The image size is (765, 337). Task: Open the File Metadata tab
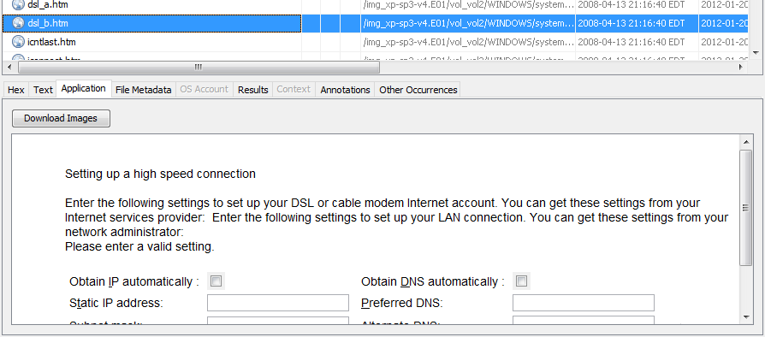point(144,90)
